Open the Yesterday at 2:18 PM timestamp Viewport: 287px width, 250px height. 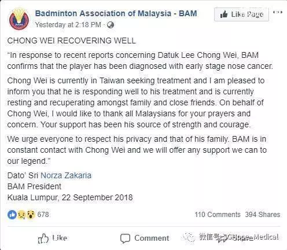point(68,25)
